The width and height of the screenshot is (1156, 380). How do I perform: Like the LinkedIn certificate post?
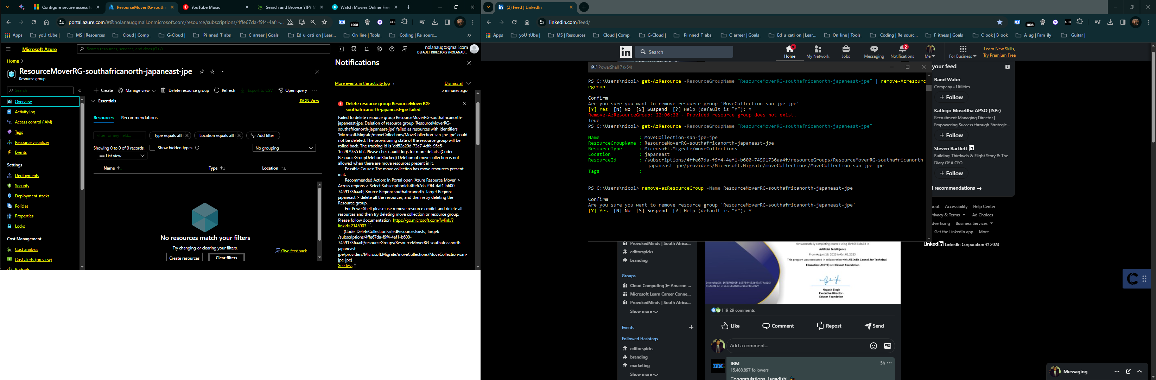[730, 326]
